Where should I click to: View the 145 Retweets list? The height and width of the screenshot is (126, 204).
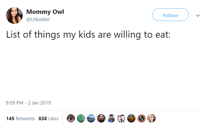coord(21,119)
